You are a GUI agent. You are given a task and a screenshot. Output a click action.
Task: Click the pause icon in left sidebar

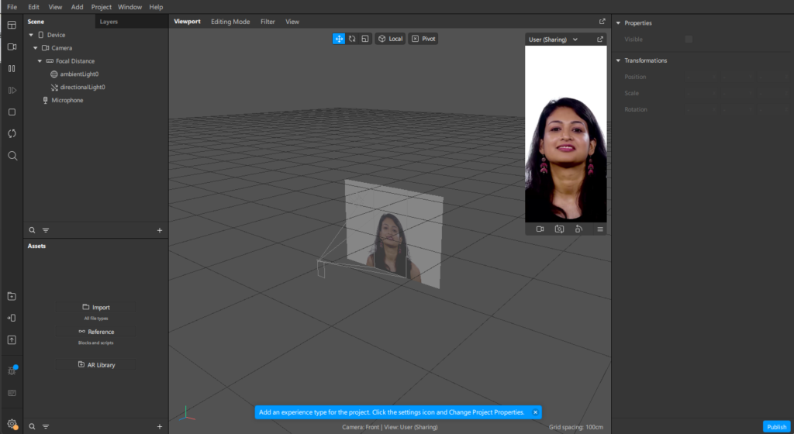click(x=12, y=69)
